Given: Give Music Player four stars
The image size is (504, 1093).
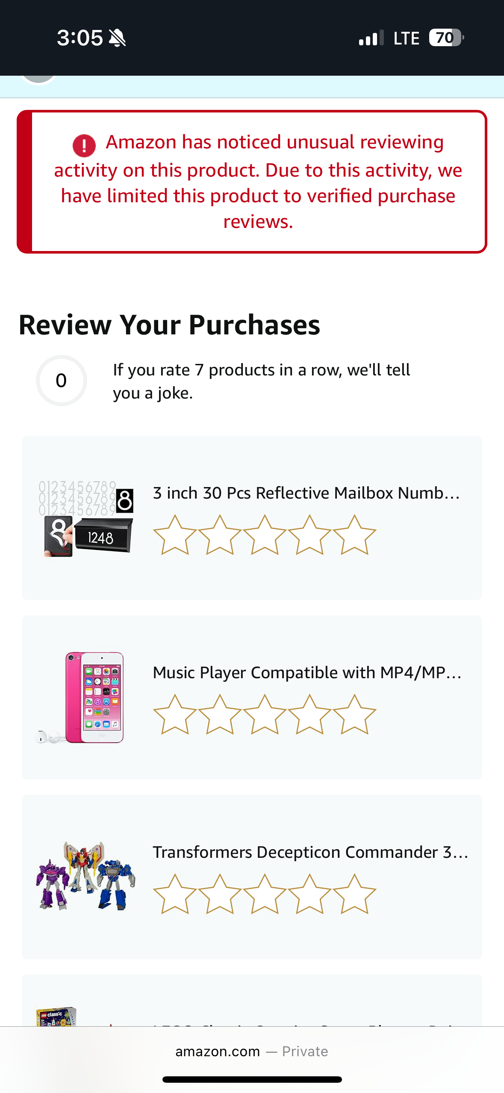Looking at the screenshot, I should coord(309,715).
